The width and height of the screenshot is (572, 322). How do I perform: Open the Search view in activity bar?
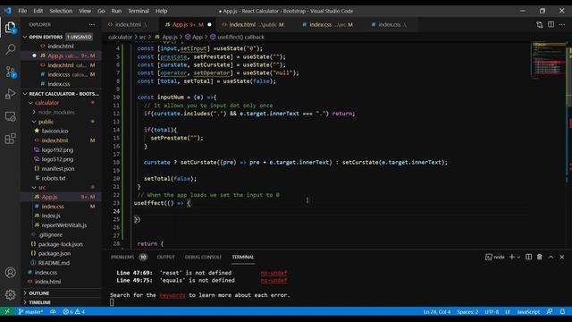[10, 49]
